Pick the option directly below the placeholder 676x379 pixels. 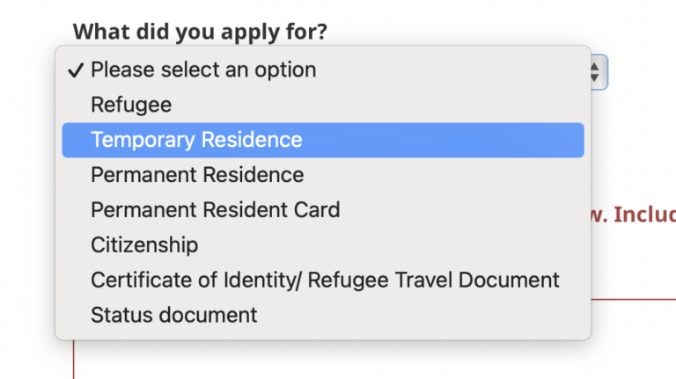tap(131, 105)
